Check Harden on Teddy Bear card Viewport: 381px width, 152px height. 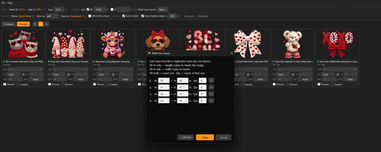click(x=287, y=84)
